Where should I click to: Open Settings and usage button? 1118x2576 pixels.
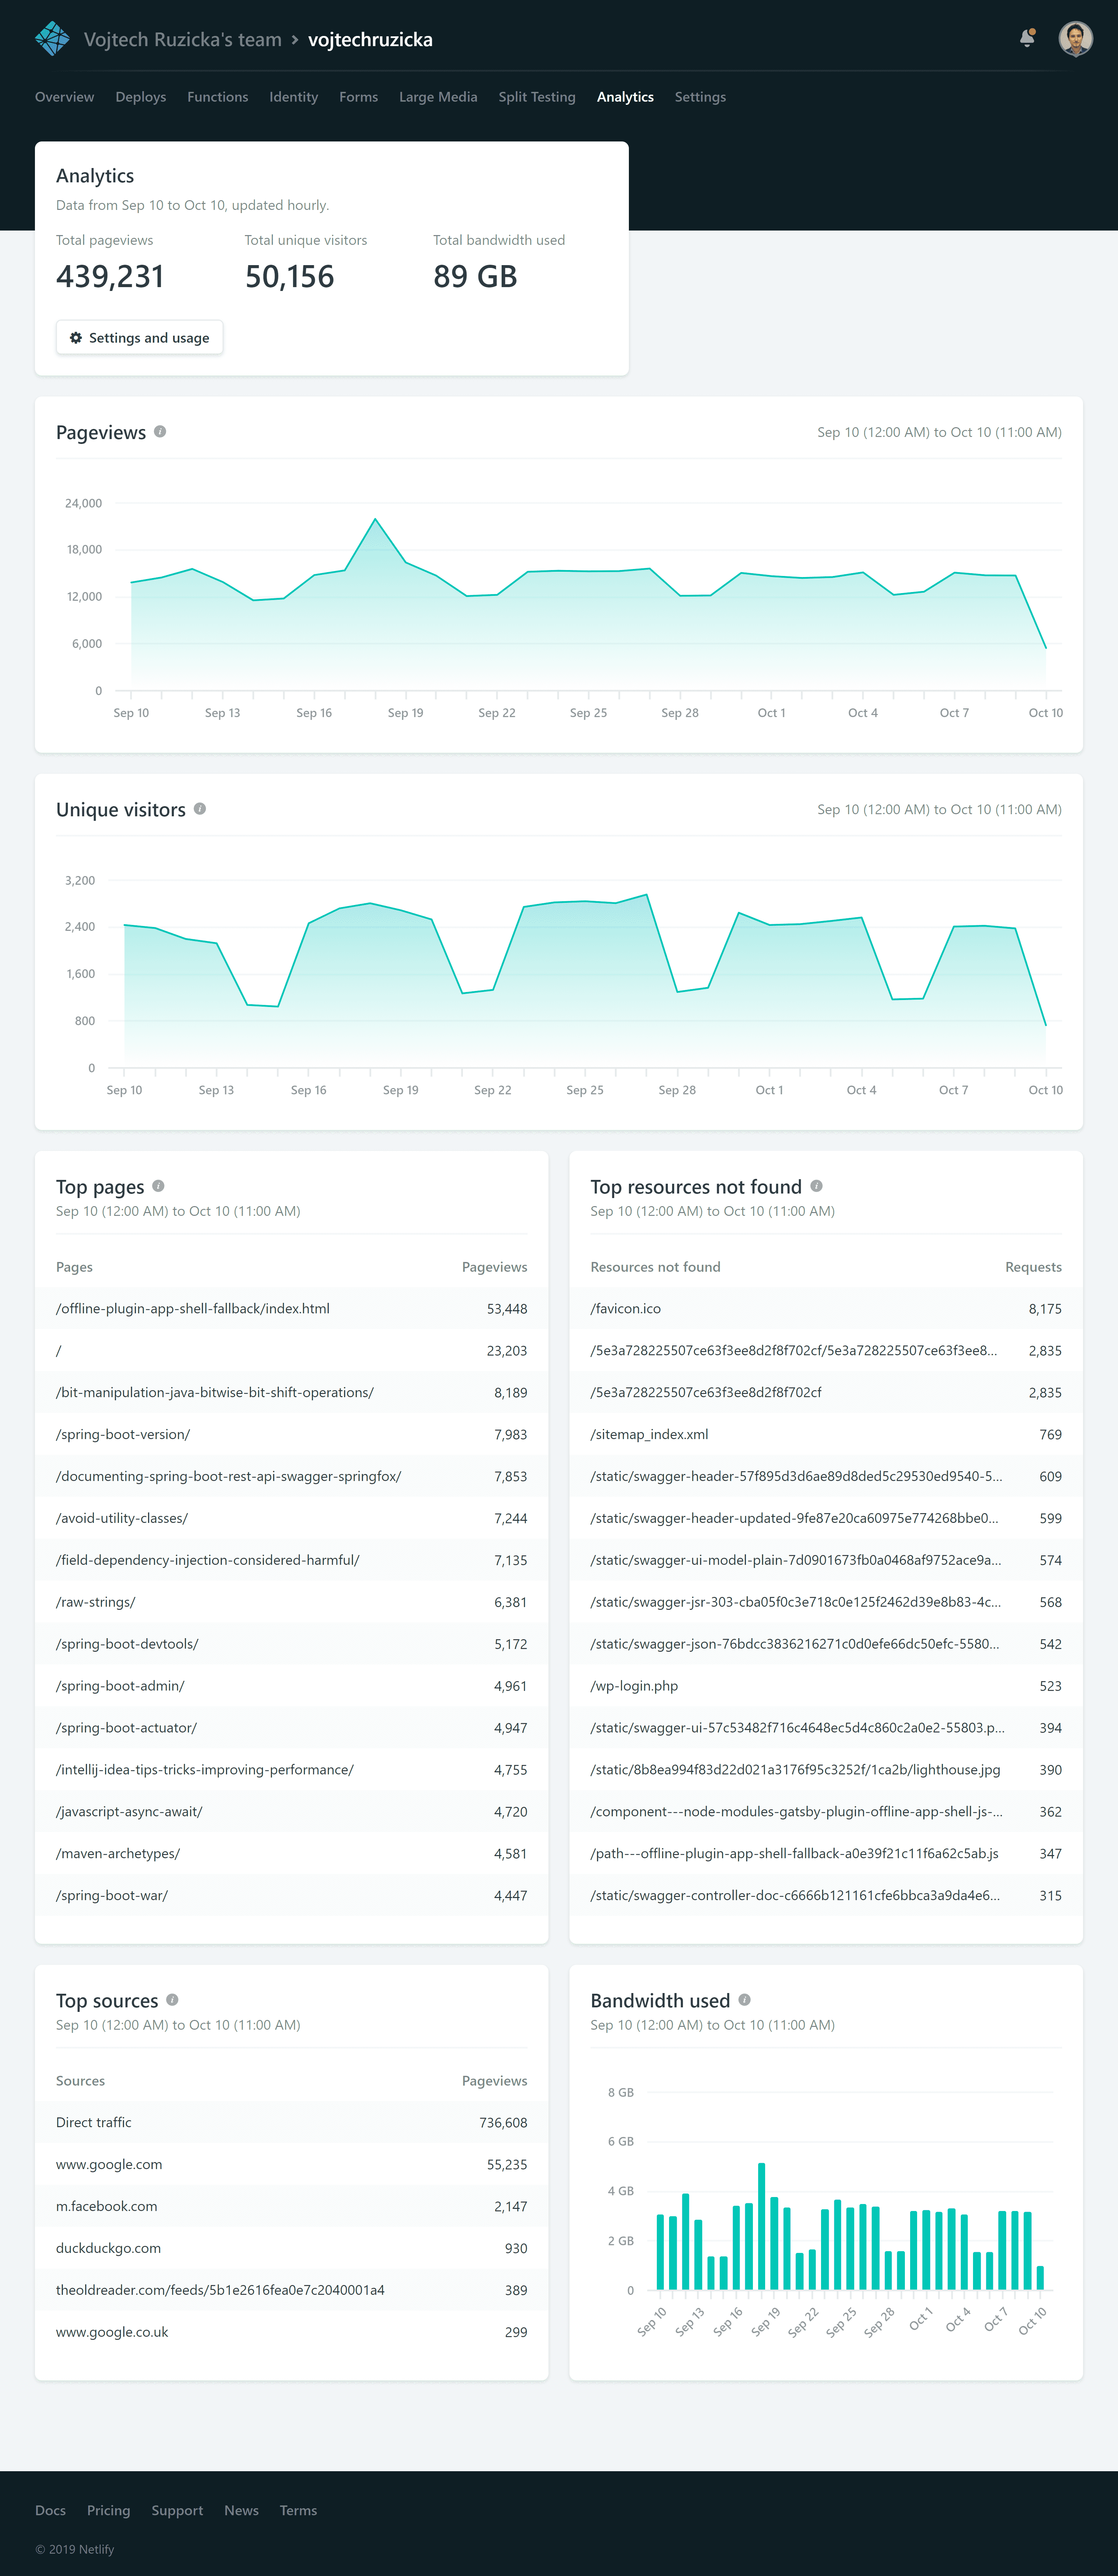tap(139, 338)
